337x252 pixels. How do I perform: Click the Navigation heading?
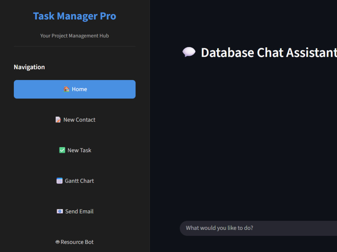pos(29,67)
